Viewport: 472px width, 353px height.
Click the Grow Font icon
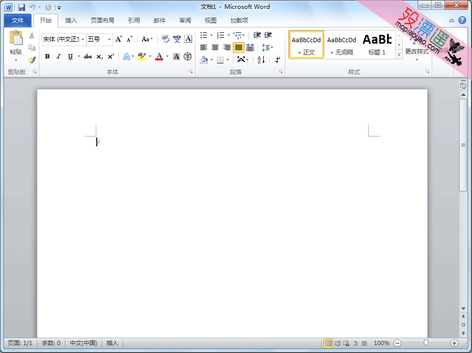(x=118, y=39)
